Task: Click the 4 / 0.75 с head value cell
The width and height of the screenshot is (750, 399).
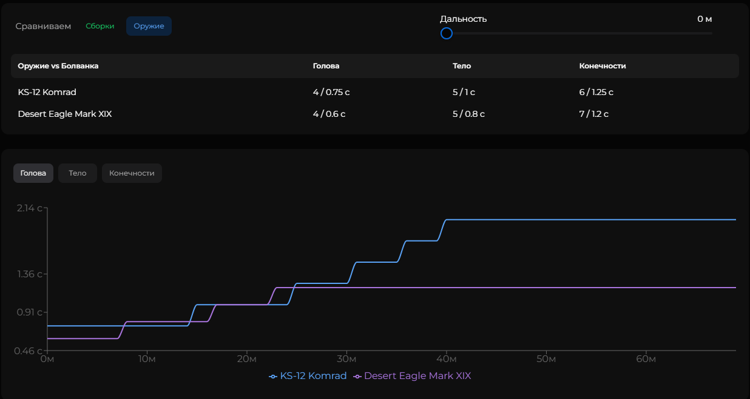Action: 331,92
